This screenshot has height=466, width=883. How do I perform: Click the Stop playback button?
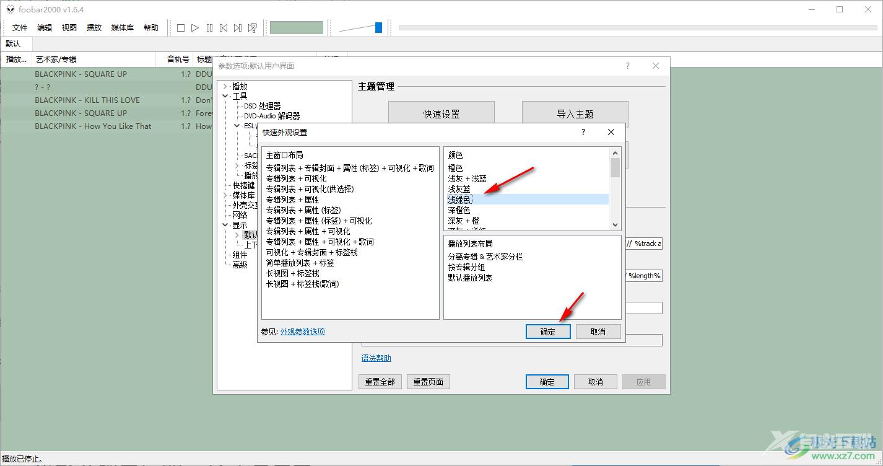(x=181, y=27)
